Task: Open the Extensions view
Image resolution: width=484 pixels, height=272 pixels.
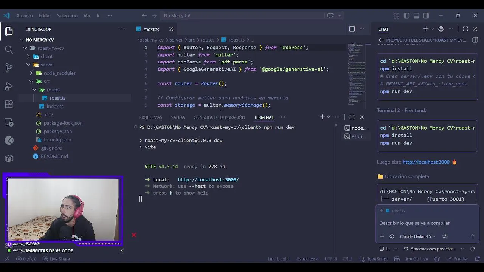Action: [x=9, y=104]
